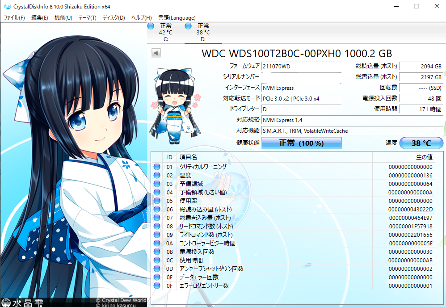Click status orb for 0F エラーログエントリー数
The width and height of the screenshot is (446, 307).
coord(157,286)
